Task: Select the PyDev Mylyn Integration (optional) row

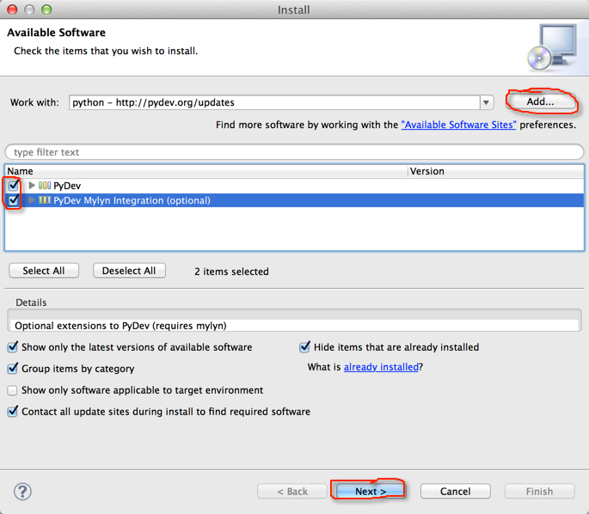Action: 294,200
